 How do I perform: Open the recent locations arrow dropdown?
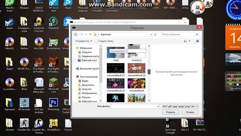(86, 34)
